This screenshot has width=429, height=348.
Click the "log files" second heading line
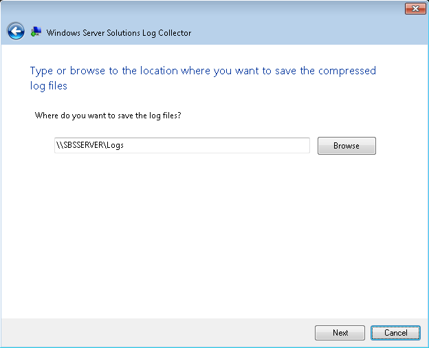(x=49, y=86)
